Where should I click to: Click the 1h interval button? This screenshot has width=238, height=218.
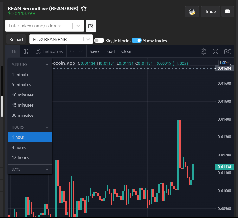click(x=14, y=51)
